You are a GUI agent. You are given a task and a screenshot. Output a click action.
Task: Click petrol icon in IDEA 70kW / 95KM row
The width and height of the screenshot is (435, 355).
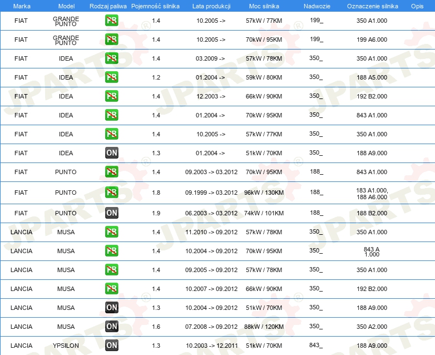tap(111, 115)
